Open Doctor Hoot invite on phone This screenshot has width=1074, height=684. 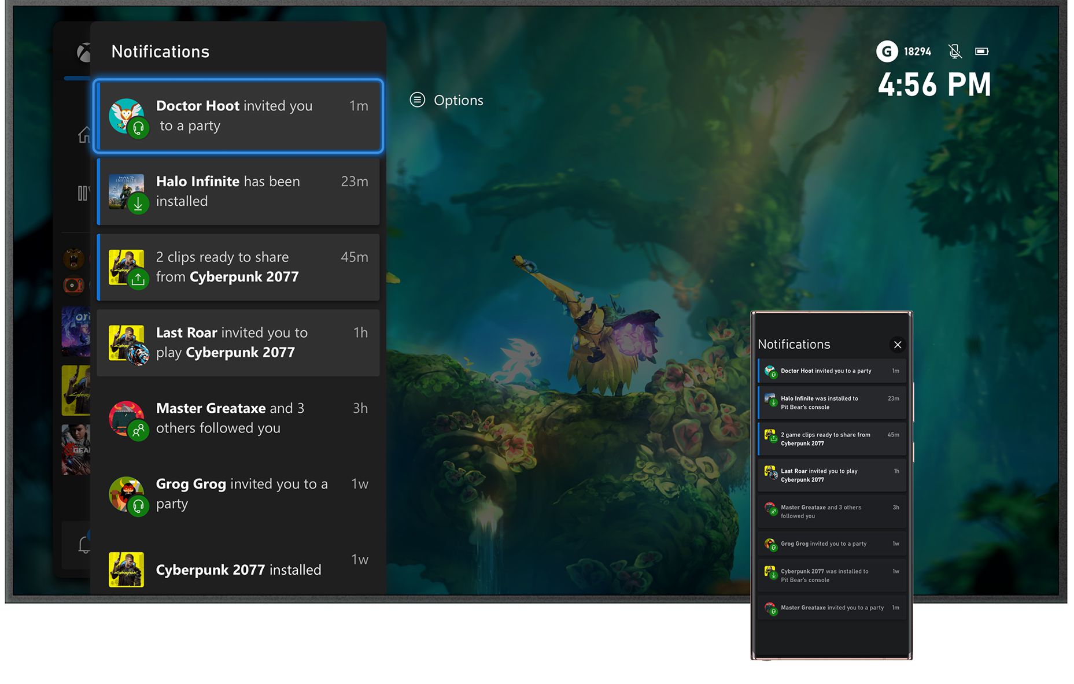pos(832,371)
